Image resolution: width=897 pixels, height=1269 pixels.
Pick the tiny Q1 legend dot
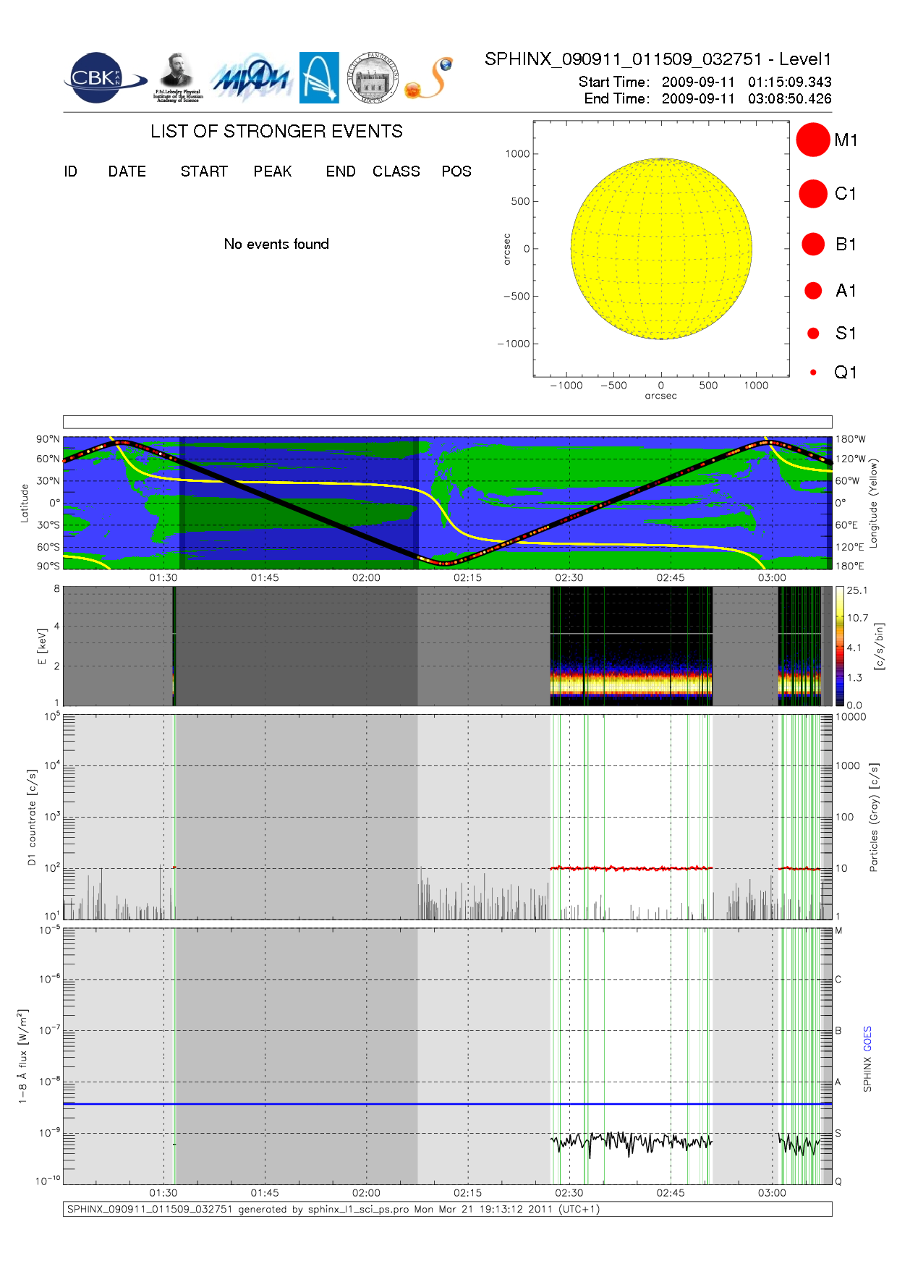tap(813, 373)
